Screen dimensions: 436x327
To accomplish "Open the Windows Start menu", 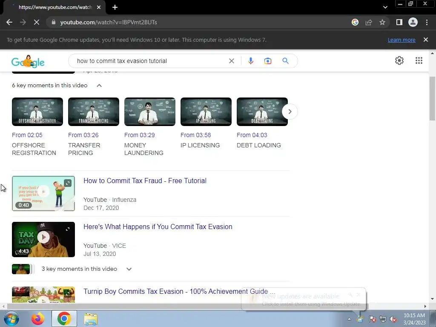I will [x=11, y=318].
